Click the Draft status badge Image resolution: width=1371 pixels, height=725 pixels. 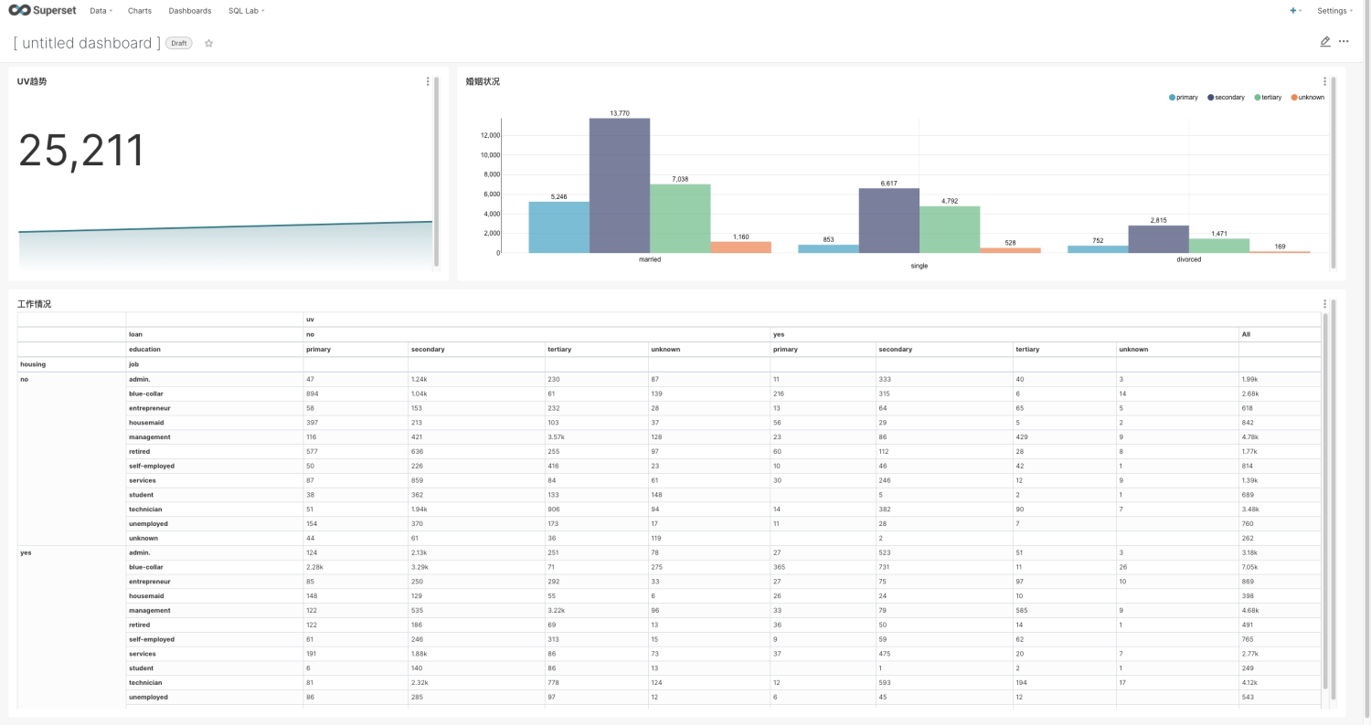tap(179, 43)
